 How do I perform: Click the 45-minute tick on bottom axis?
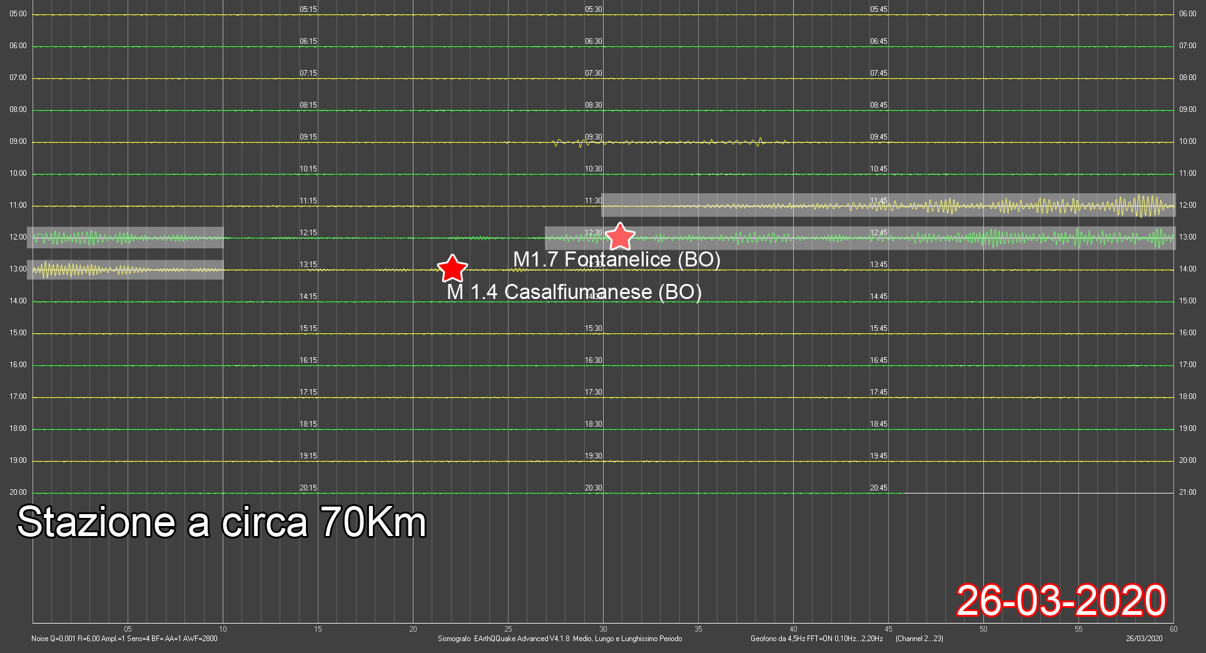click(888, 629)
